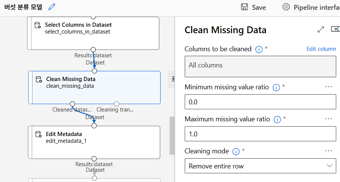340x182 pixels.
Task: Show info for Minimum missing value ratio
Action: pyautogui.click(x=276, y=87)
